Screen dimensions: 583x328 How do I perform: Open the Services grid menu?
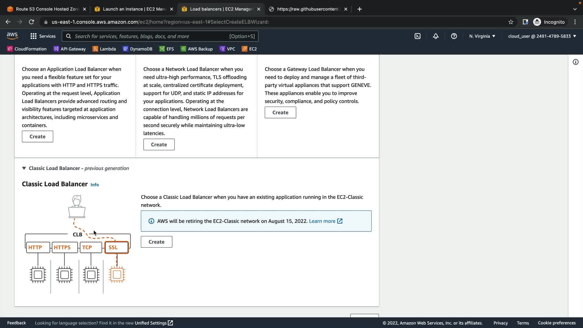(x=43, y=36)
